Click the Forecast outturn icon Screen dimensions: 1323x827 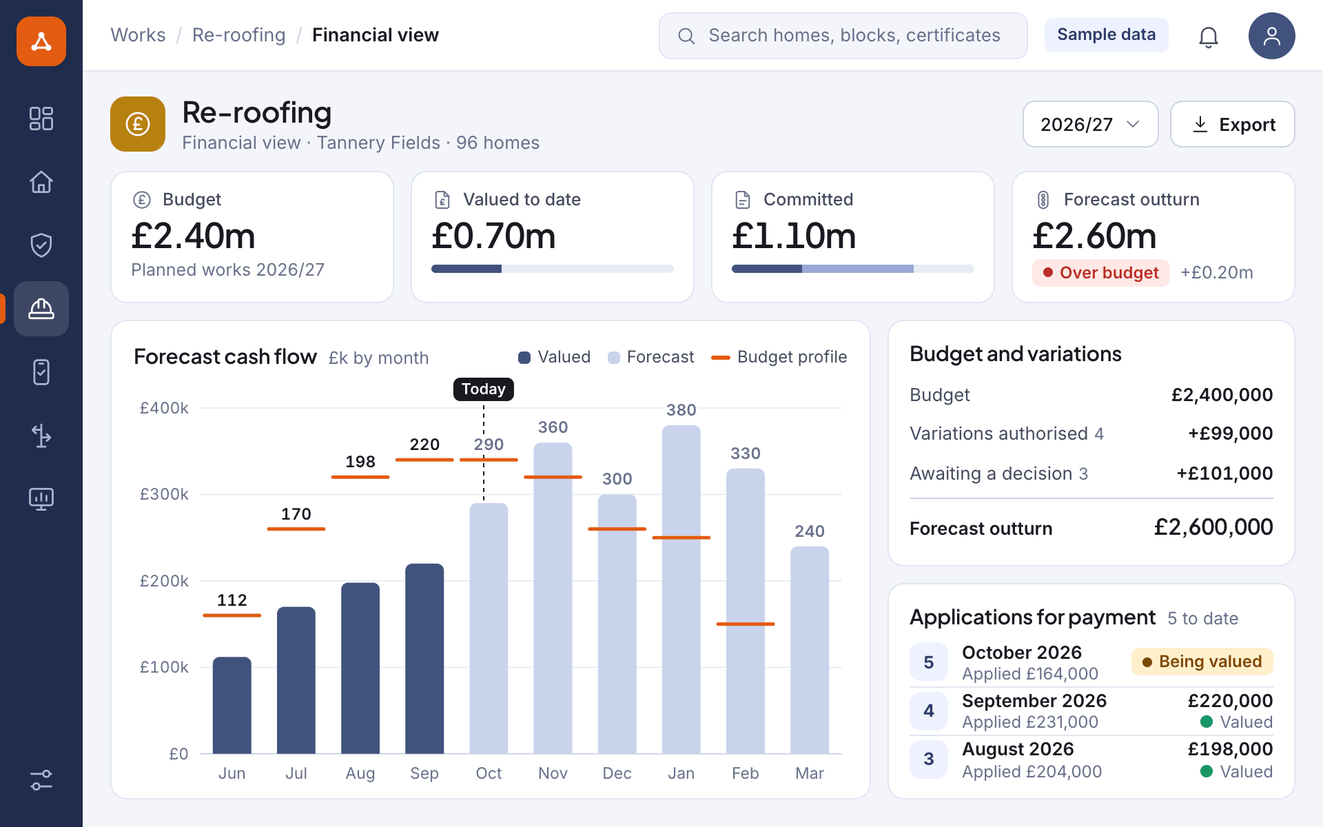[1043, 200]
